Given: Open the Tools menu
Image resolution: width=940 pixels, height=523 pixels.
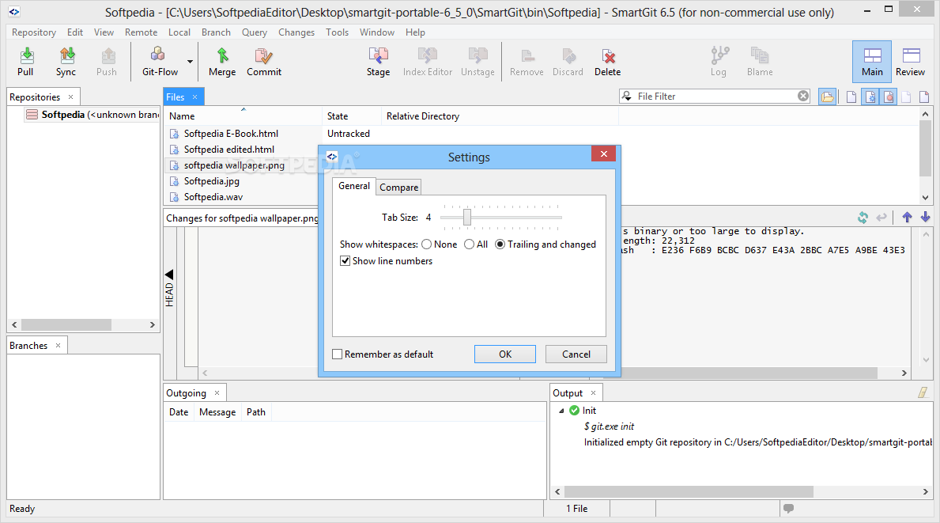Looking at the screenshot, I should point(337,32).
